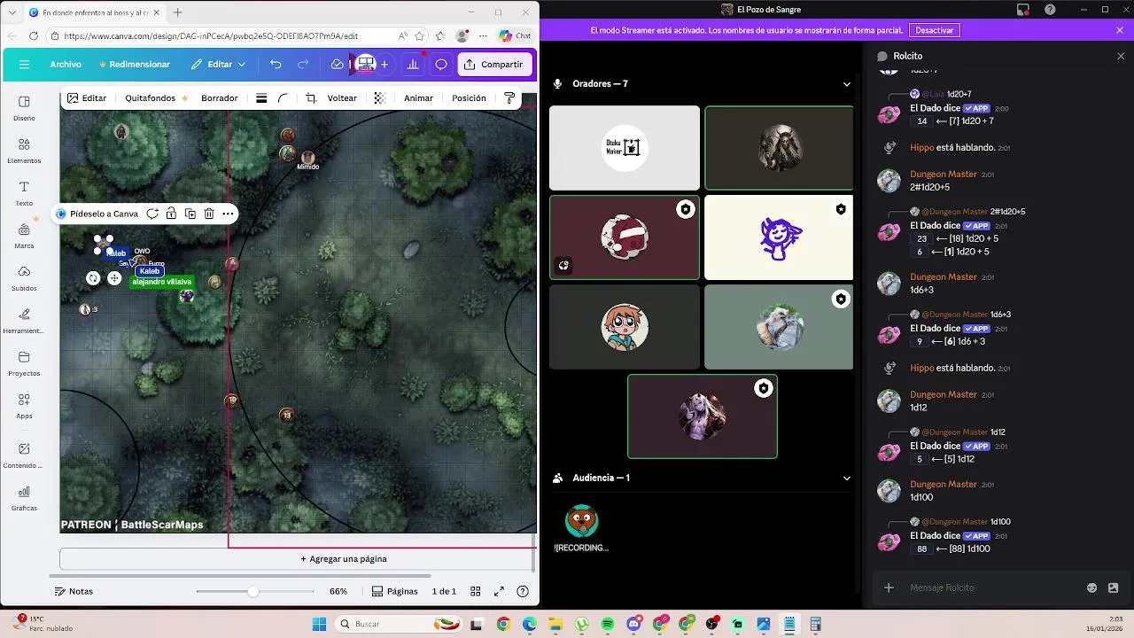Collapse the Oradores section chevron
Viewport: 1134px width, 638px height.
point(847,84)
